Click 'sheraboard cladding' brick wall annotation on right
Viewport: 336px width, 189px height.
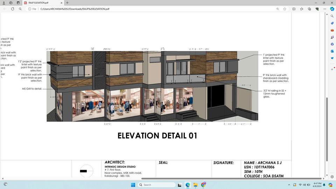coord(276,78)
